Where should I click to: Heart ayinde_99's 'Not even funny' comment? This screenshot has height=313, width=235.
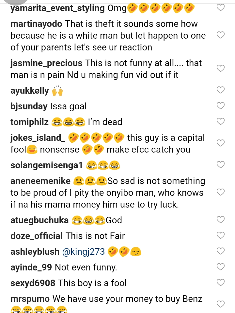click(221, 267)
